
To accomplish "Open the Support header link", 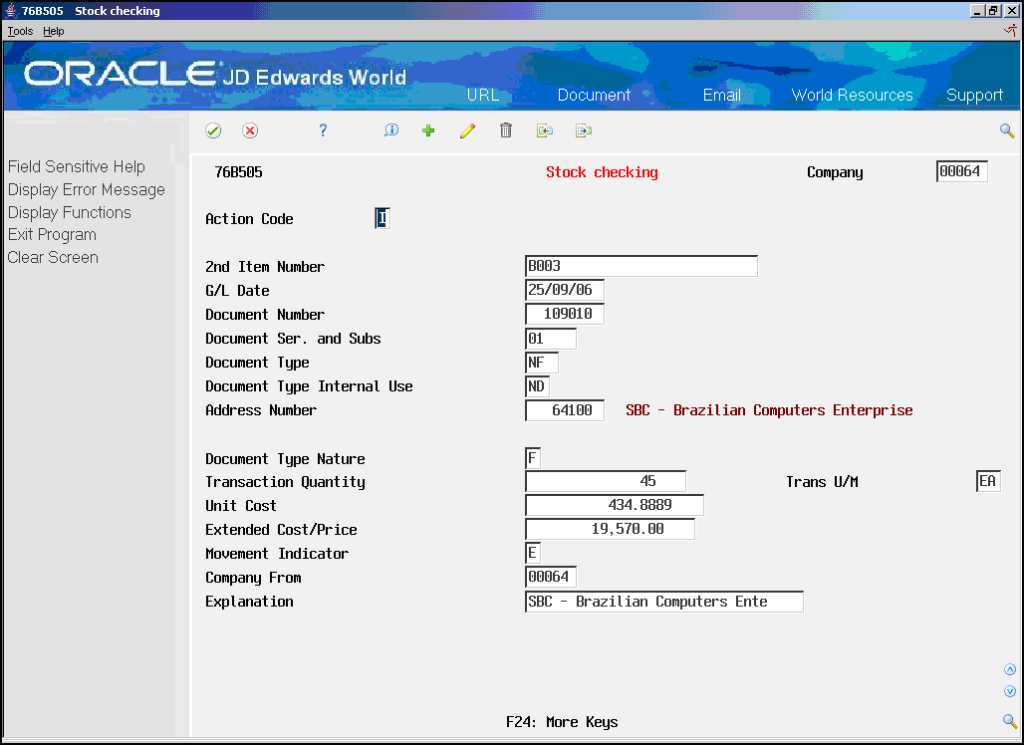I will coord(974,96).
